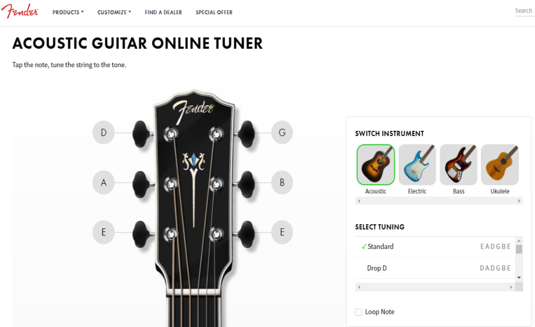Play the D string note
The width and height of the screenshot is (535, 327).
(103, 133)
